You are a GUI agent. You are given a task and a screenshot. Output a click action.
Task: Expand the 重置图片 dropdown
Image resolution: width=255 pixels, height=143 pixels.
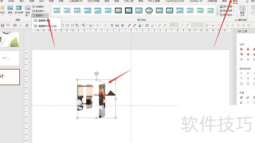[x=47, y=15]
